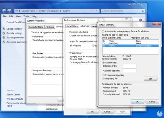Open the address bar history dropdown arrow

(x=93, y=11)
